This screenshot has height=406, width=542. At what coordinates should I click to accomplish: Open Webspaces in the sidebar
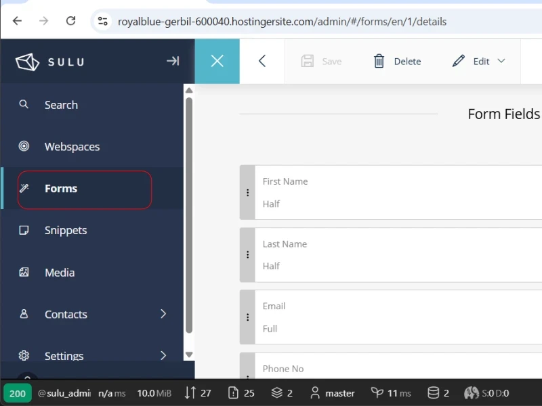(x=72, y=147)
